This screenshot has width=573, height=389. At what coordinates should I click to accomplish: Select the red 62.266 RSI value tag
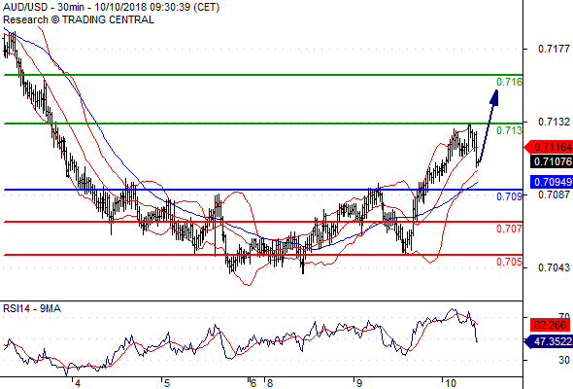(551, 325)
